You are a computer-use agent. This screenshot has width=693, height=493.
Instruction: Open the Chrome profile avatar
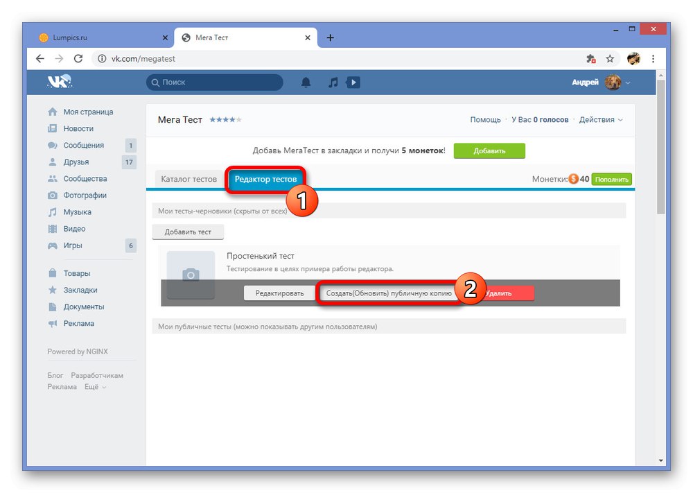[x=634, y=59]
